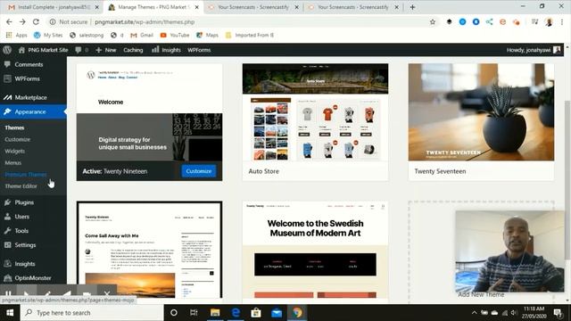This screenshot has height=321, width=571.
Task: Open Howdy, jonahyawi account menu
Action: [534, 50]
